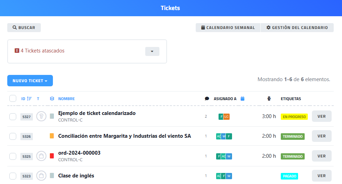Open the Calendario Semanal view

tap(228, 28)
